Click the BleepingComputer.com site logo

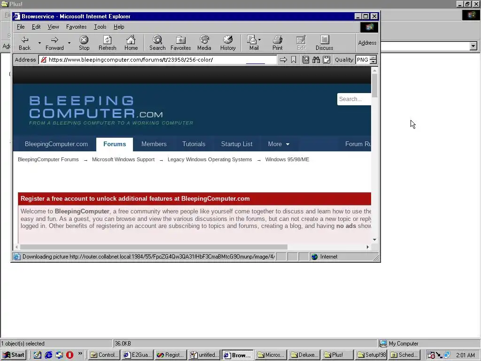click(x=111, y=110)
